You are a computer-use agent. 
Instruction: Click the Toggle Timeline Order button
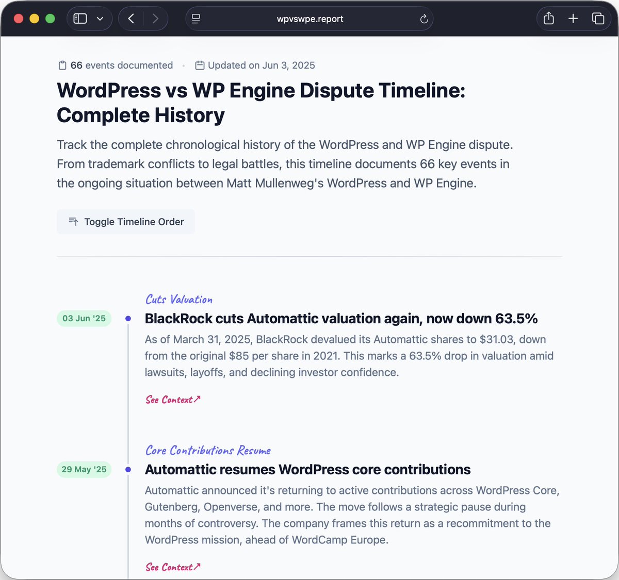pos(126,222)
